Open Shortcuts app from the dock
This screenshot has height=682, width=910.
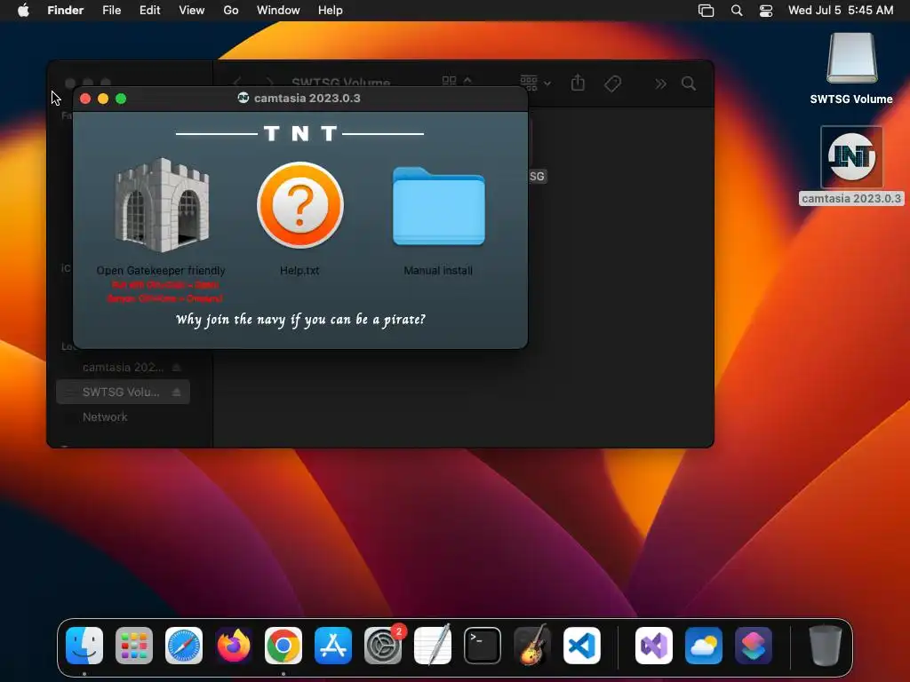[754, 646]
